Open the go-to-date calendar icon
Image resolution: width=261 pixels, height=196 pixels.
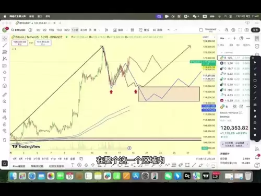tap(81, 159)
